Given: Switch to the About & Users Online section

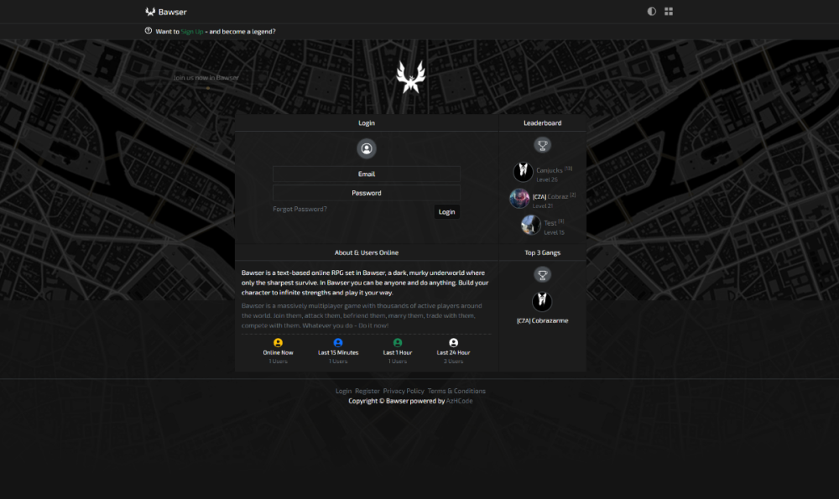Looking at the screenshot, I should pos(367,252).
